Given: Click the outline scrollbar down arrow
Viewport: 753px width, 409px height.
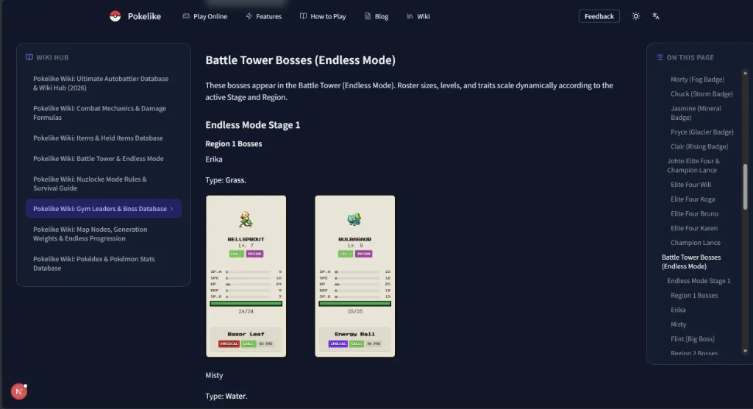Looking at the screenshot, I should [746, 352].
